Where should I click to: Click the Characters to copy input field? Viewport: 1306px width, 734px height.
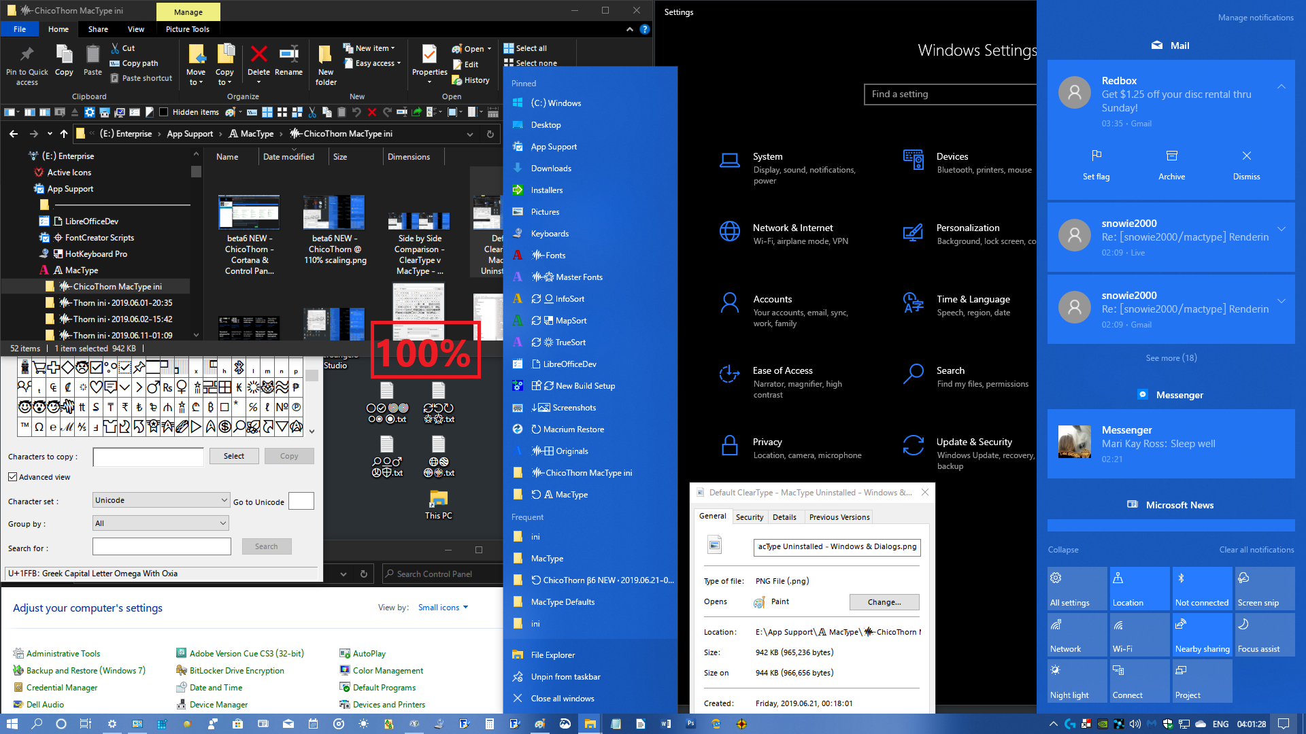148,457
